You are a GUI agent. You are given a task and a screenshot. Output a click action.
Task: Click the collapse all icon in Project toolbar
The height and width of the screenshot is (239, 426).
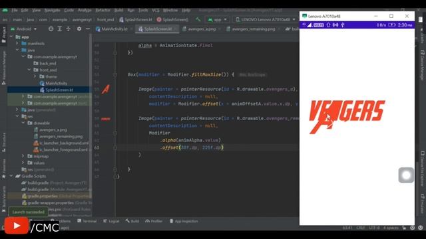click(68, 29)
